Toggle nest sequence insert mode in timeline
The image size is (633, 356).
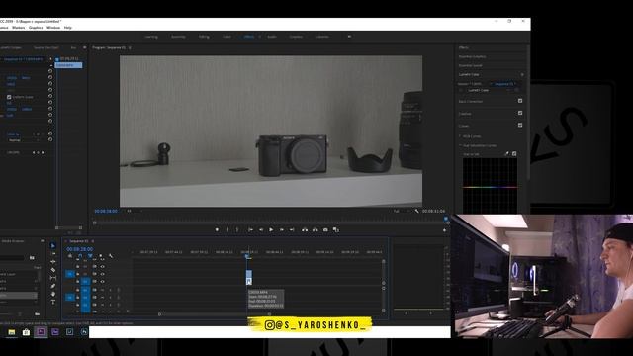(70, 256)
